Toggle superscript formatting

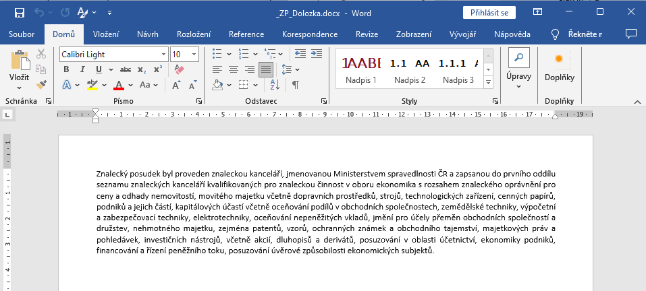[x=158, y=69]
